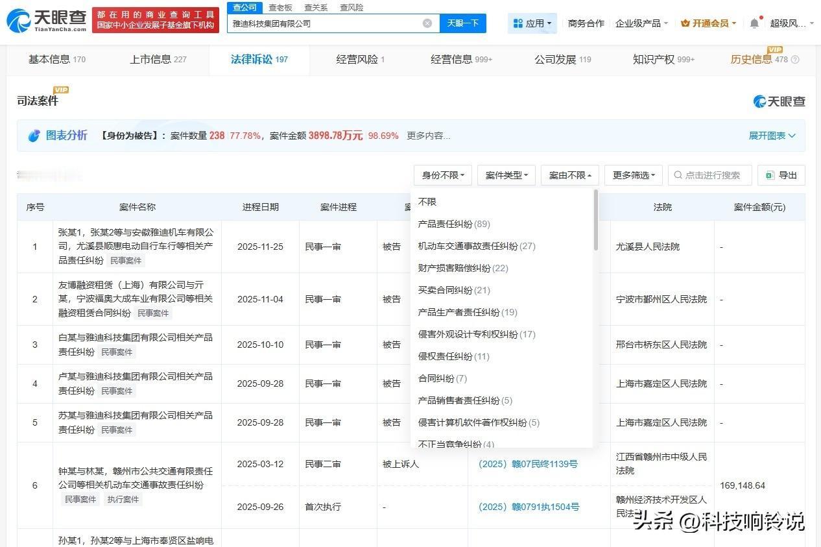Switch to the 知识产权 tab
The image size is (821, 547).
click(x=663, y=60)
